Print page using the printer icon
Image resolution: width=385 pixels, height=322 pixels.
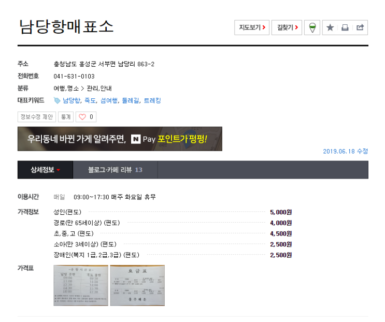point(345,27)
